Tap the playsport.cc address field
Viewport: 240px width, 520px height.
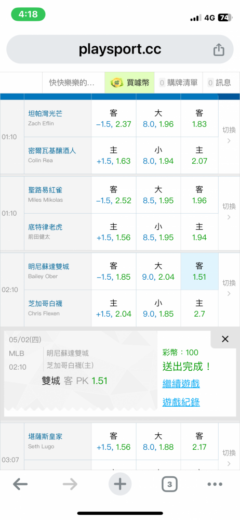(120, 49)
